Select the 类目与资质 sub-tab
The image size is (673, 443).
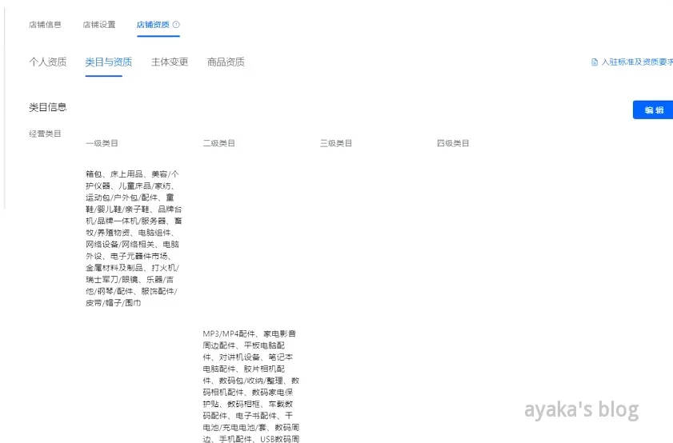click(x=109, y=62)
